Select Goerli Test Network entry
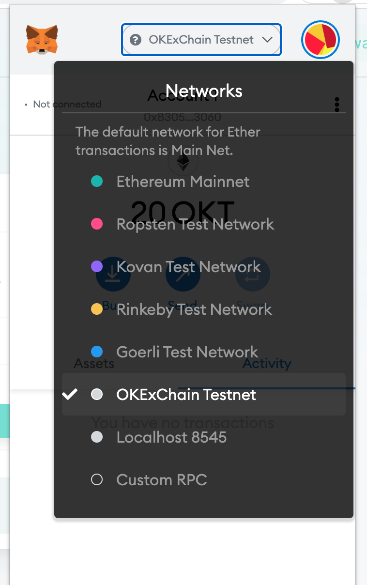367x585 pixels. 187,352
